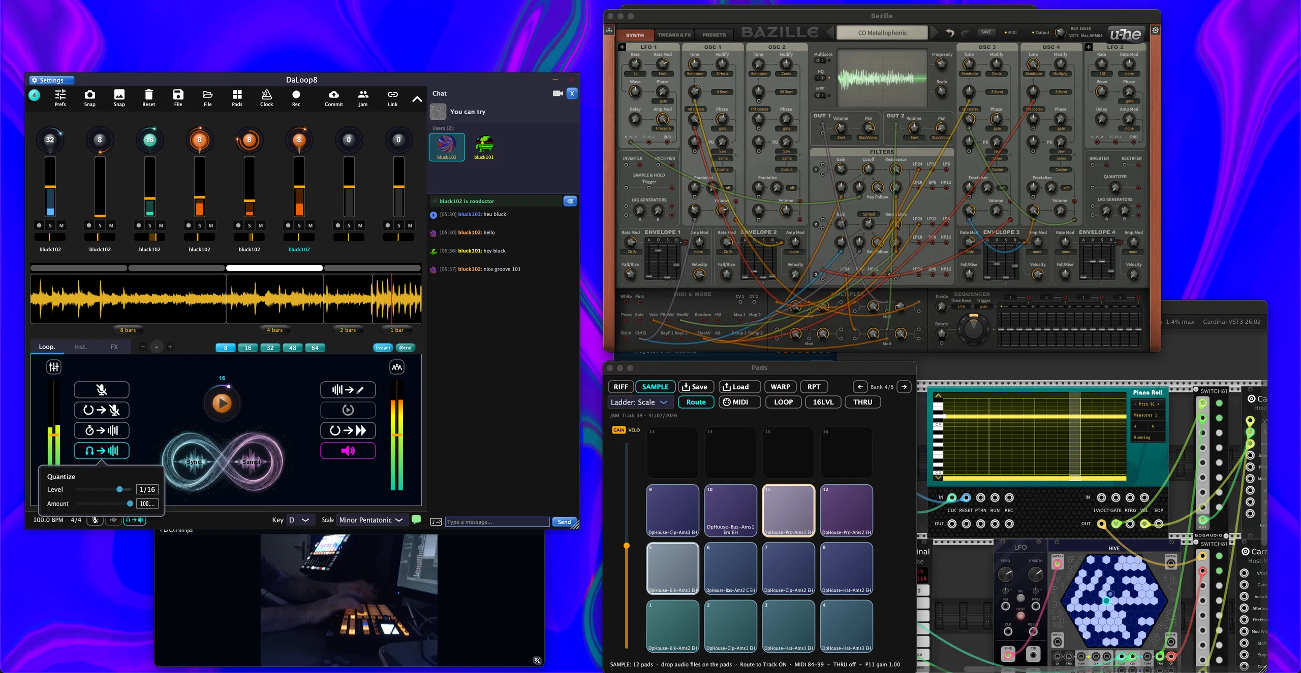The height and width of the screenshot is (673, 1301).
Task: Click the camera Snap icon
Action: coord(89,97)
